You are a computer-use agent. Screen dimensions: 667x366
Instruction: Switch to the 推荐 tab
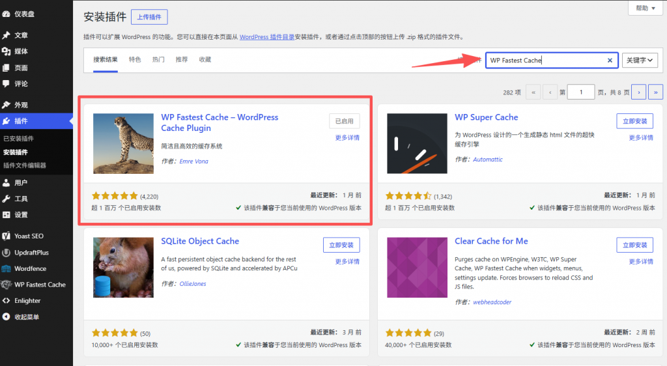tap(182, 59)
